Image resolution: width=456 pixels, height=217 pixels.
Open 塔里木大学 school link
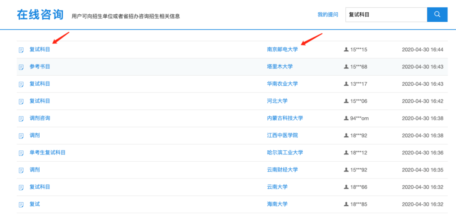(280, 67)
